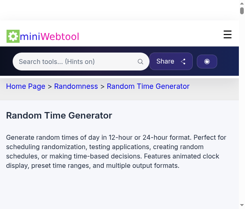Select the Random Time Generator breadcrumb link

pos(148,86)
